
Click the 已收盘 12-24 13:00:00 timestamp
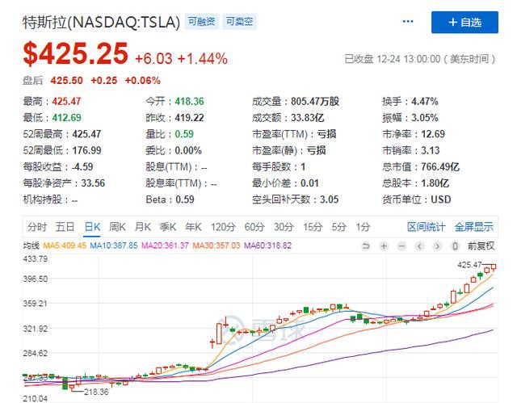pos(419,59)
